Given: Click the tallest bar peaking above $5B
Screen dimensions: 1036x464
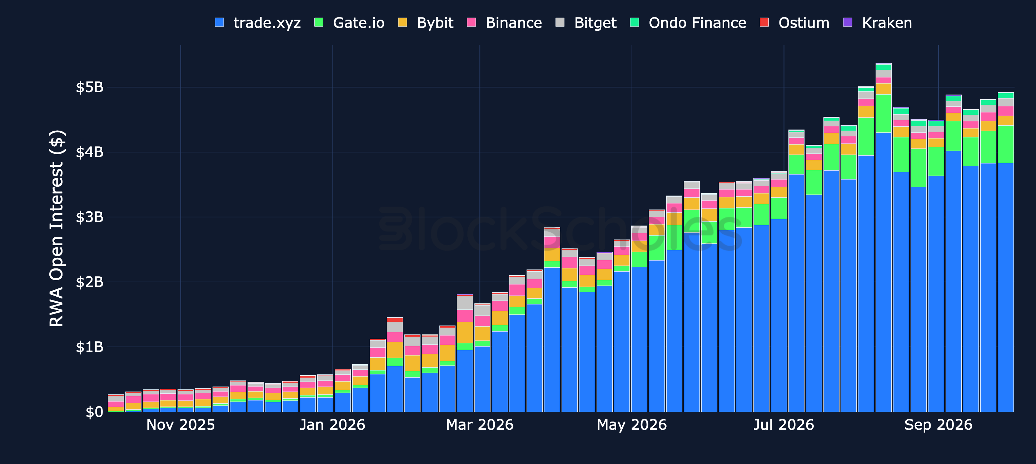Looking at the screenshot, I should (x=883, y=237).
